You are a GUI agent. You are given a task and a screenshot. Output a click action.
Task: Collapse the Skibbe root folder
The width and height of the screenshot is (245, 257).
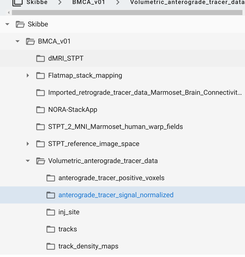click(x=7, y=24)
